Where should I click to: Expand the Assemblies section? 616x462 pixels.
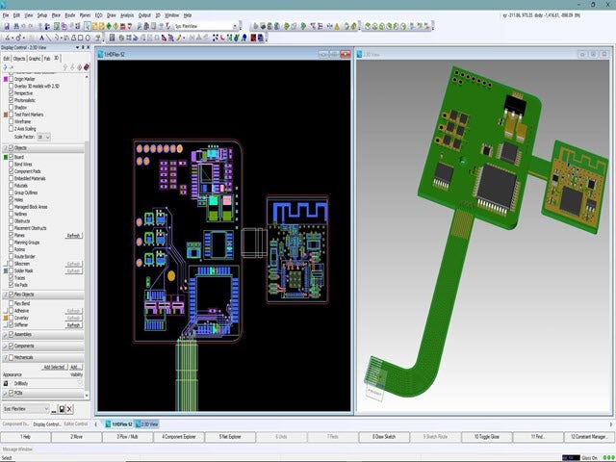pyautogui.click(x=5, y=334)
